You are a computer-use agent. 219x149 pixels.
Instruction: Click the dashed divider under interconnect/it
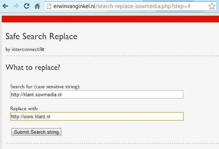click(x=112, y=56)
